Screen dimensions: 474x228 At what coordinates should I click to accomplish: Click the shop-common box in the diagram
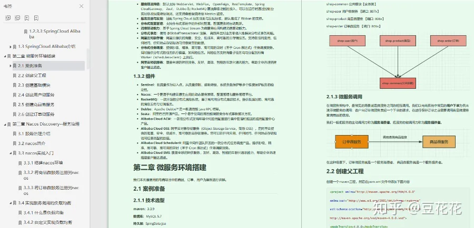coord(398,83)
